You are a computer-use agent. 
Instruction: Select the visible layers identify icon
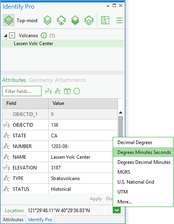[x=61, y=20]
